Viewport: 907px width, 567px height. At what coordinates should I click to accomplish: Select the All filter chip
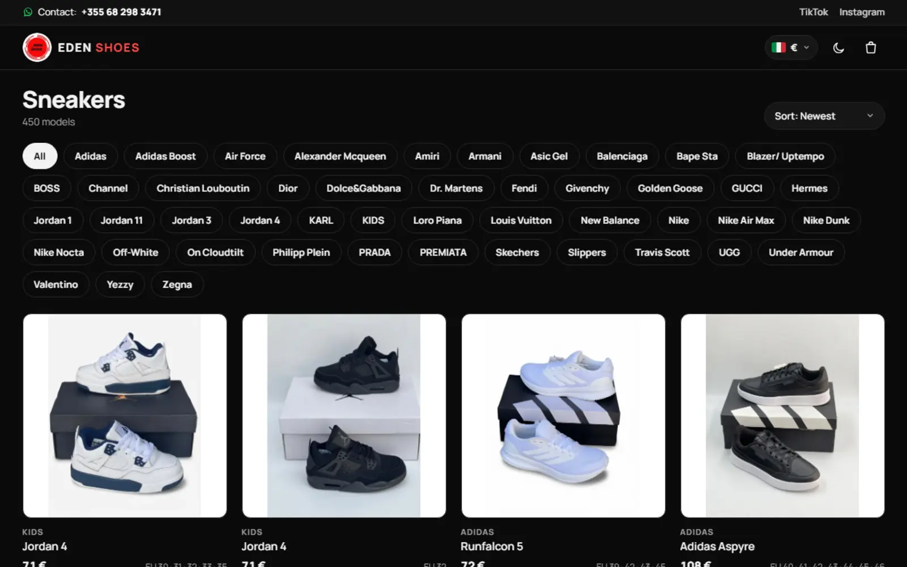point(40,156)
